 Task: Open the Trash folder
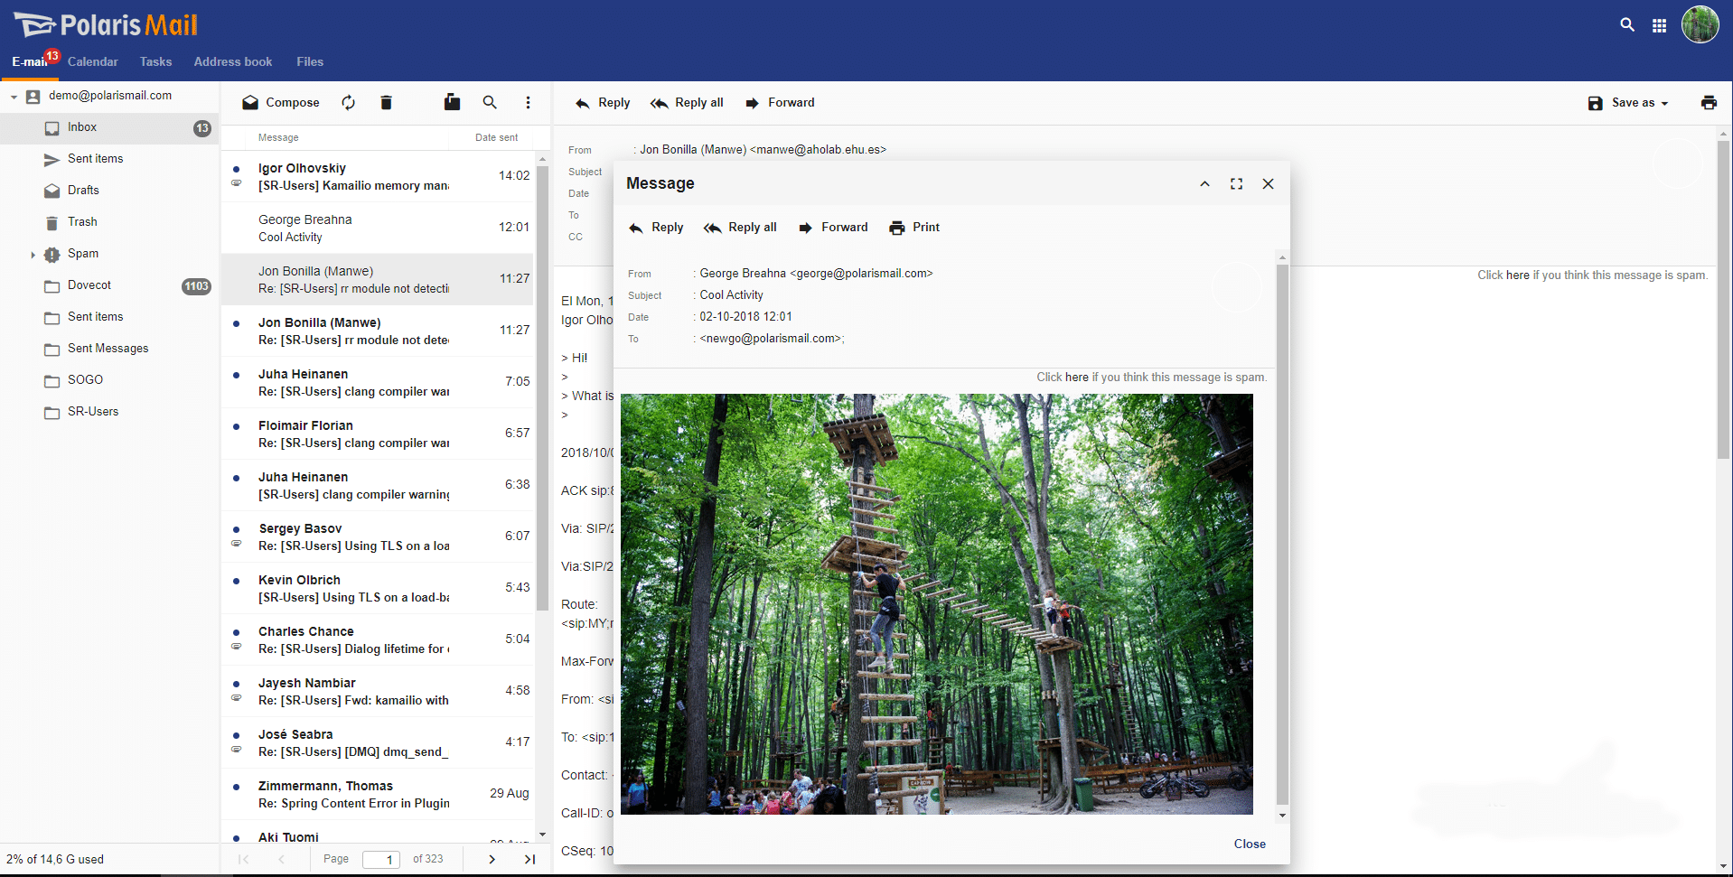pyautogui.click(x=109, y=222)
